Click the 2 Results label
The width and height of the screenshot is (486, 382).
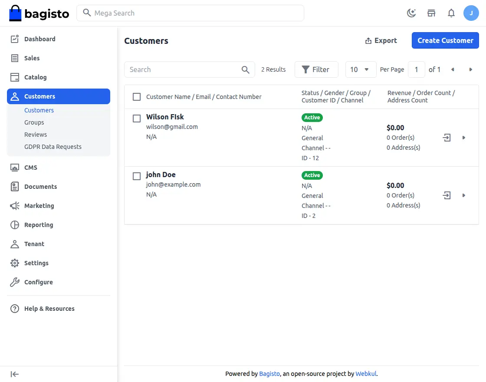pyautogui.click(x=273, y=69)
